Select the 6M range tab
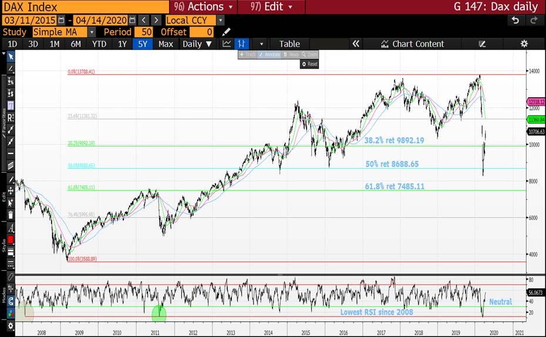Image resolution: width=546 pixels, height=337 pixels. 76,44
